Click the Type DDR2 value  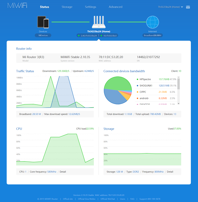(x=136, y=172)
